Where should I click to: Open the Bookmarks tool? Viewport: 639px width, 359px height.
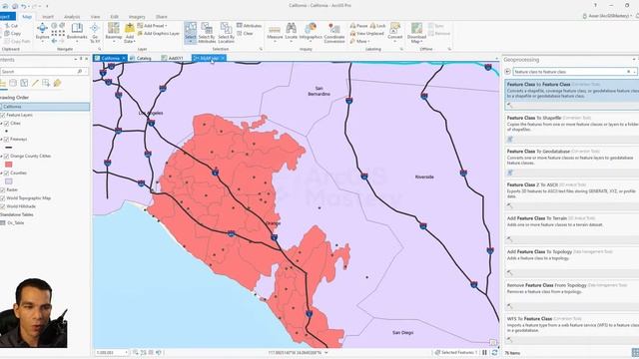(x=77, y=31)
